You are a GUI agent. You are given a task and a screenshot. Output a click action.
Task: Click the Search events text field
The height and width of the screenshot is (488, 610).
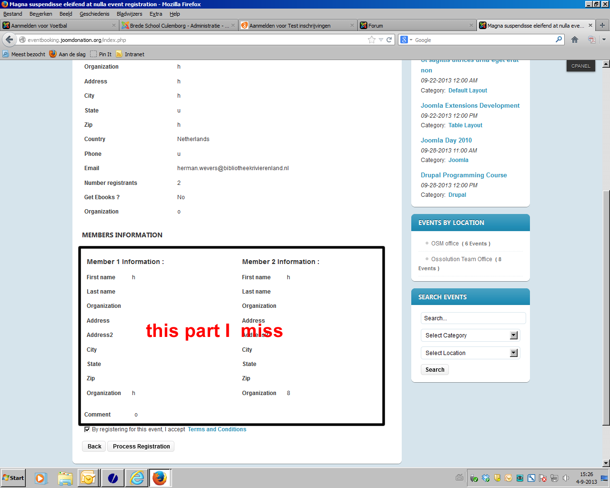point(473,318)
